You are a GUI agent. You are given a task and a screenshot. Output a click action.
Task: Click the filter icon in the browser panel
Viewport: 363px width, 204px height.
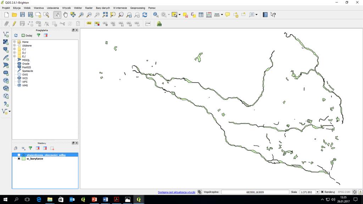(x=38, y=35)
